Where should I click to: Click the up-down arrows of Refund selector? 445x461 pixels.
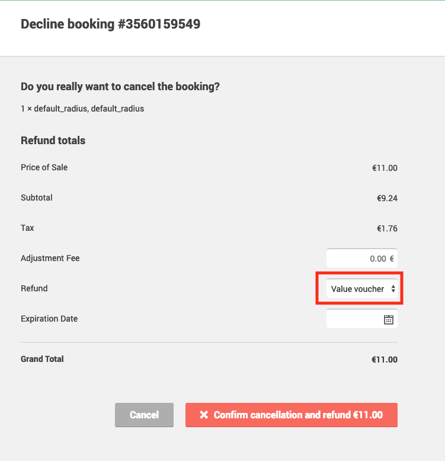(393, 289)
